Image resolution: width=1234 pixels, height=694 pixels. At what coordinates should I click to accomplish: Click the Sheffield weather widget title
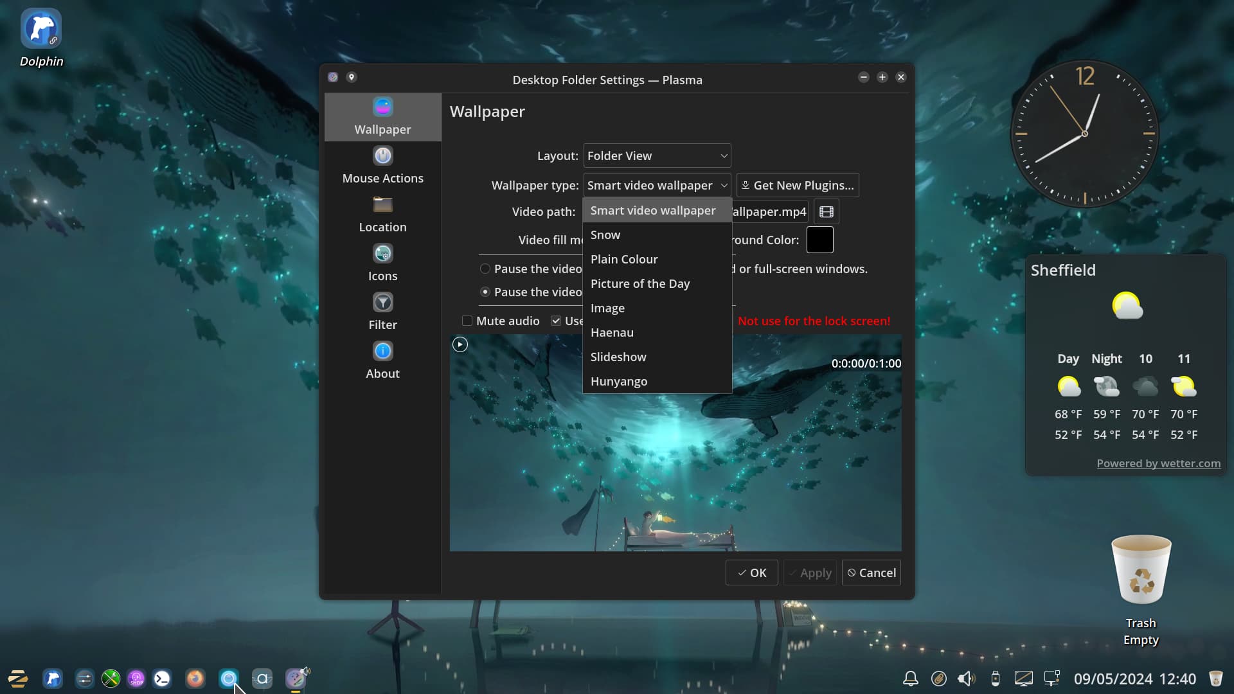pos(1063,270)
